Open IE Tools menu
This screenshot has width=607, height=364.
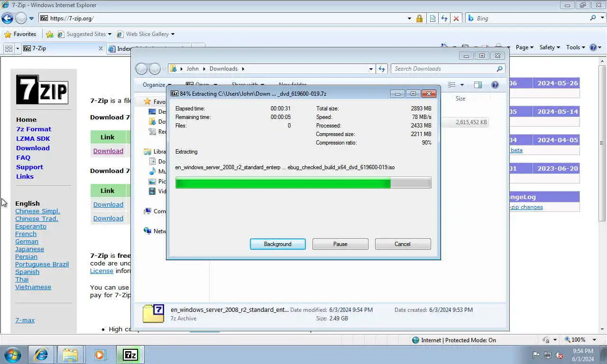click(576, 47)
